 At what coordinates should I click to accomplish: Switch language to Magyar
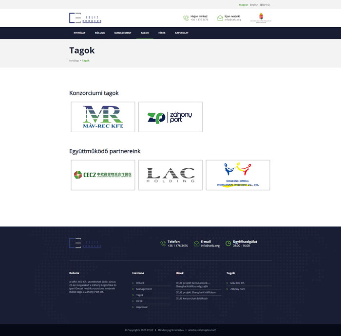click(x=244, y=5)
